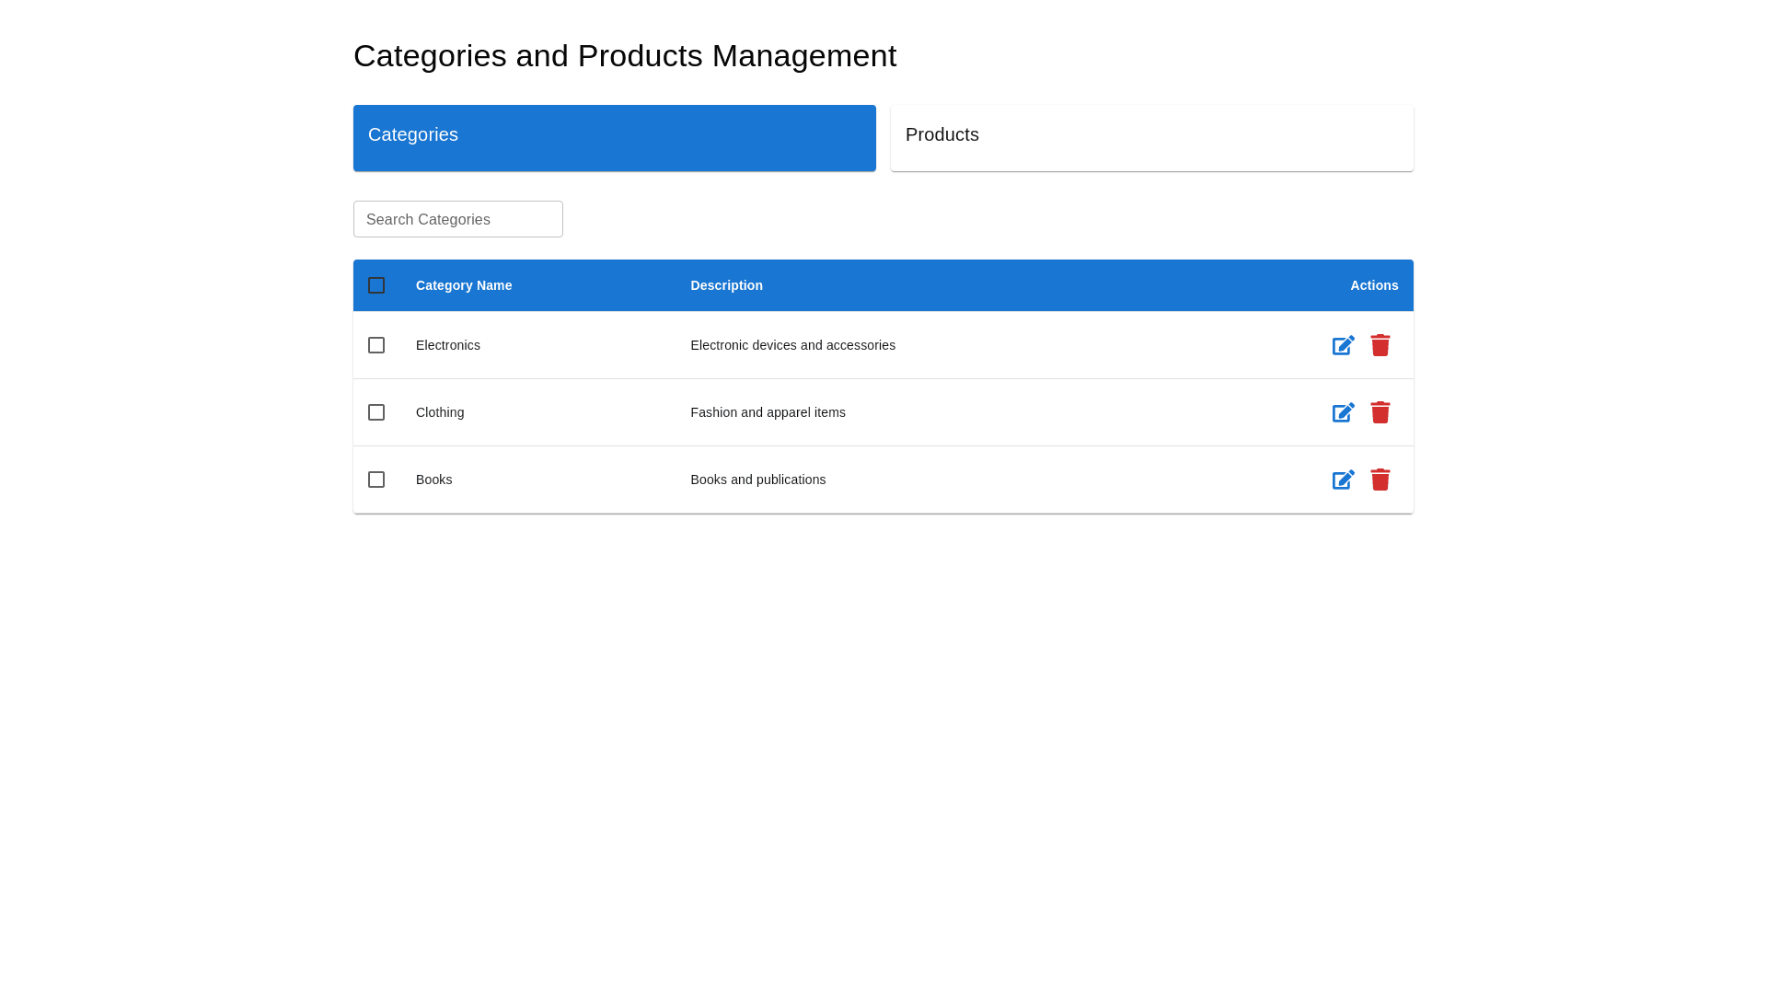Click 'Books and publications' description text
Image resolution: width=1767 pixels, height=994 pixels.
[757, 480]
